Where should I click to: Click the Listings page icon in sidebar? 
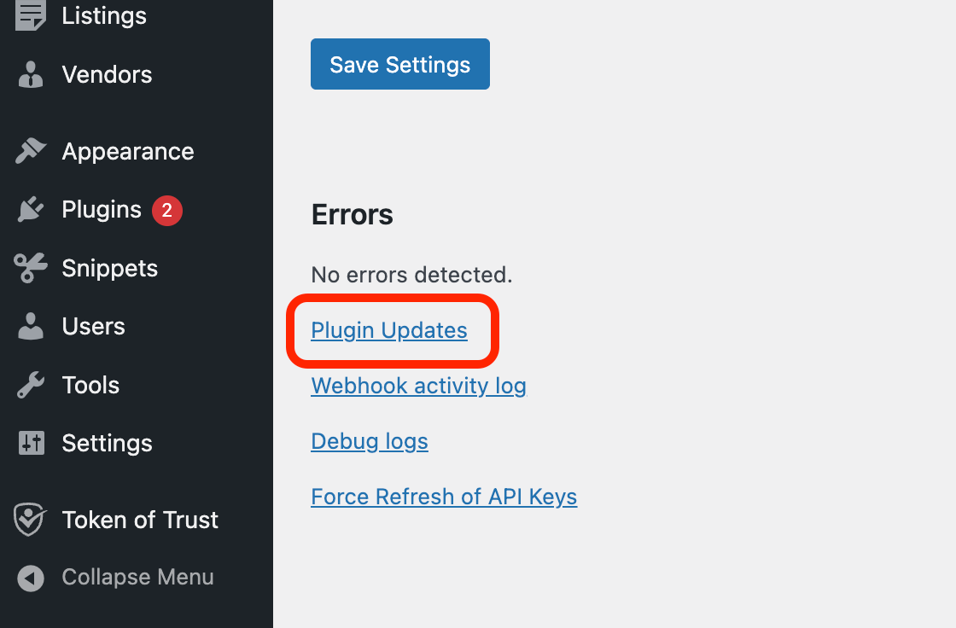pos(31,16)
